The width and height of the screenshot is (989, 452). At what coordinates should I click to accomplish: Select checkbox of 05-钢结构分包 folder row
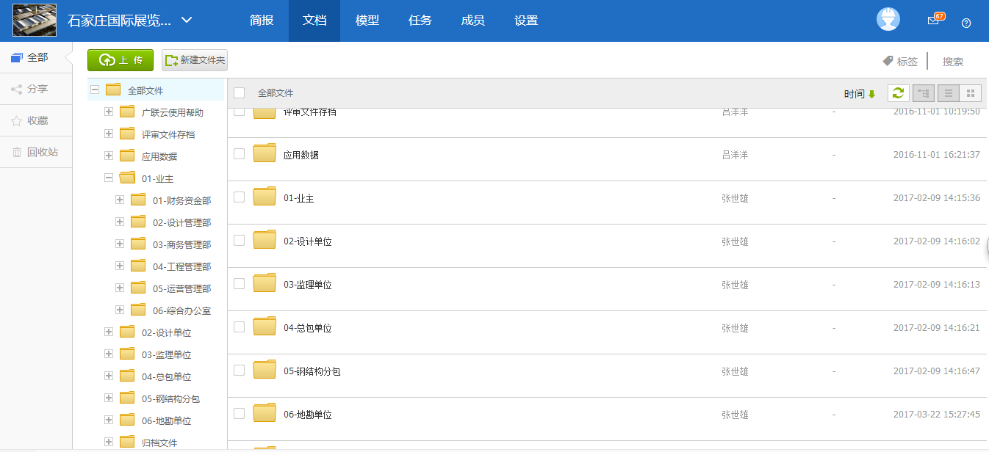click(x=239, y=371)
